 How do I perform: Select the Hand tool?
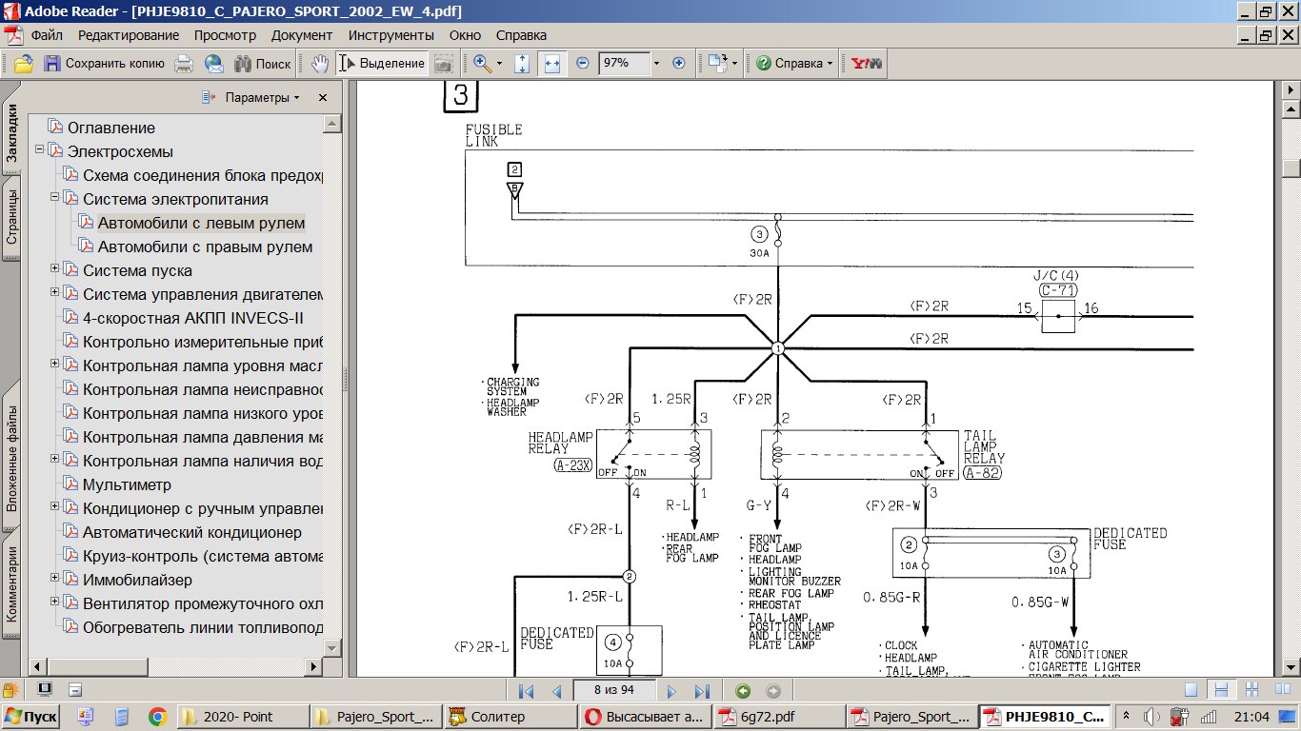pyautogui.click(x=320, y=64)
